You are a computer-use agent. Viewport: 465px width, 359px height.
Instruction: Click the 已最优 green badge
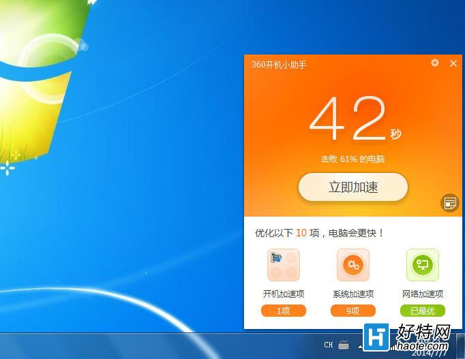tap(423, 311)
